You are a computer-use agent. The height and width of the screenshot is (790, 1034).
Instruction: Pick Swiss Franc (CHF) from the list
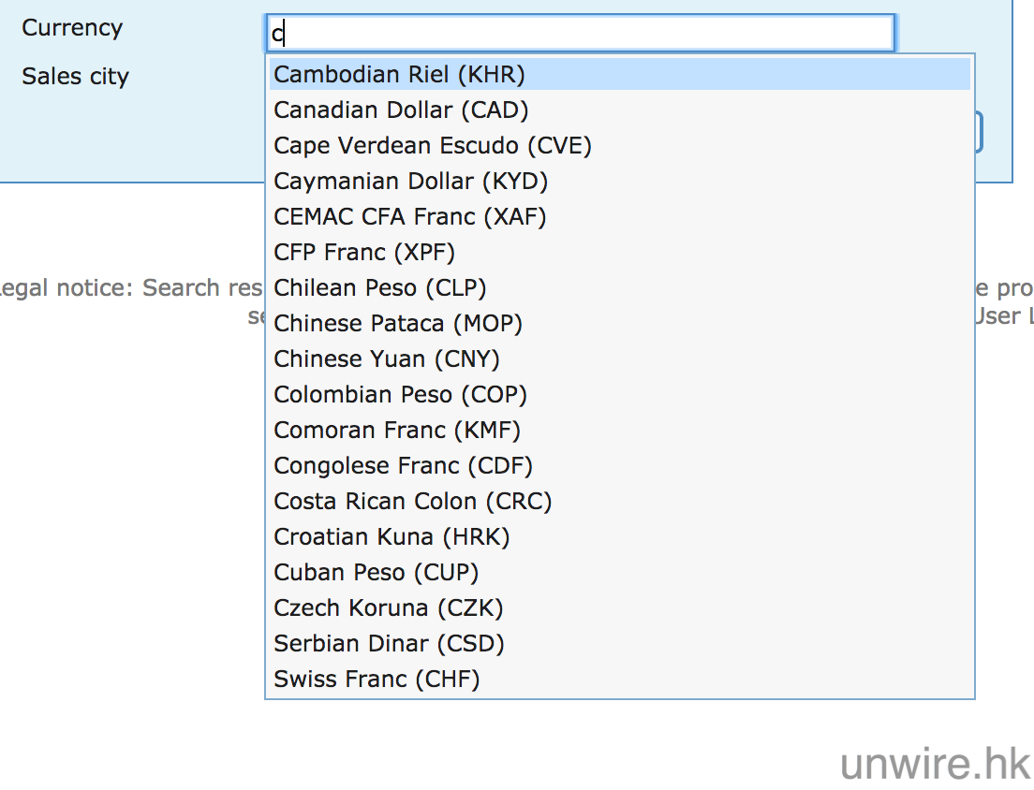pyautogui.click(x=377, y=680)
